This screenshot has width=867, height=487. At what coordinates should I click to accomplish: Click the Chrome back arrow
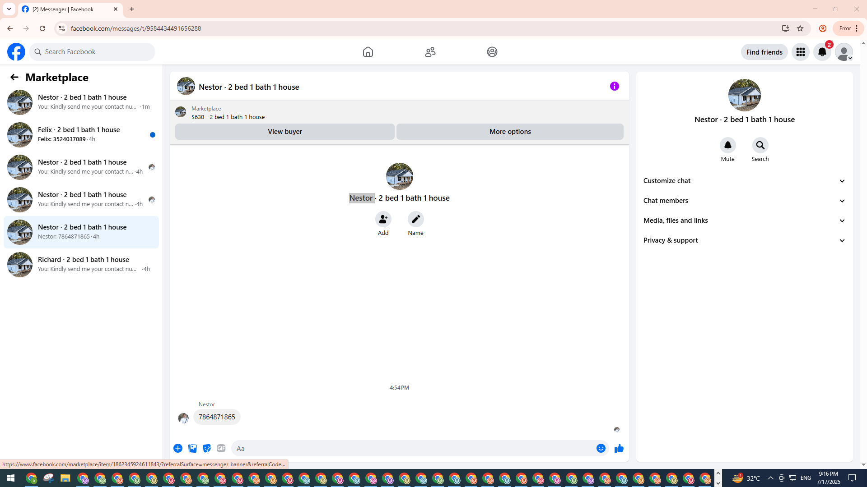tap(10, 28)
